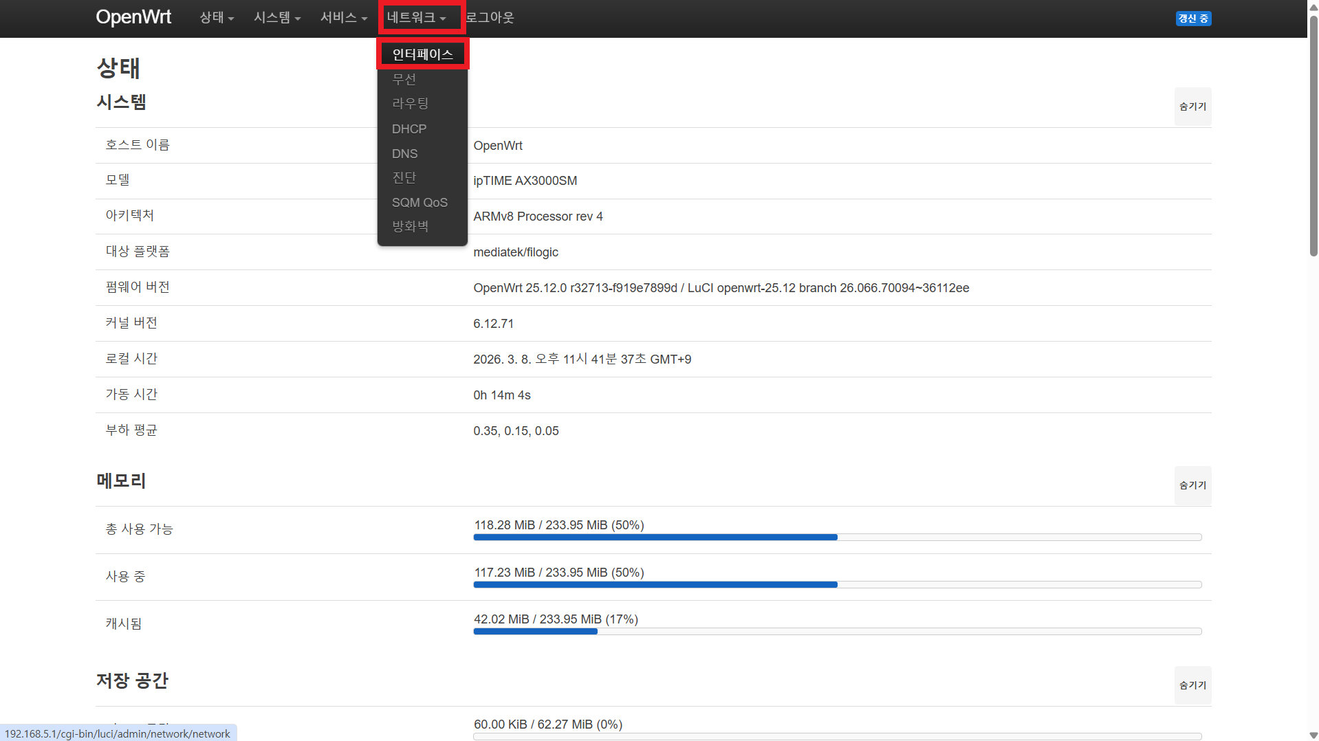The height and width of the screenshot is (741, 1319).
Task: Select 인터페이스 from network menu
Action: pyautogui.click(x=422, y=54)
